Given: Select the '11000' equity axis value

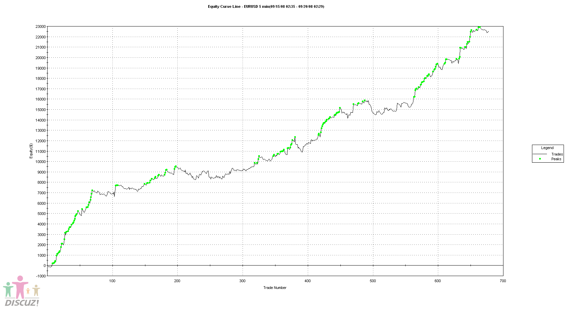Looking at the screenshot, I should click(40, 151).
